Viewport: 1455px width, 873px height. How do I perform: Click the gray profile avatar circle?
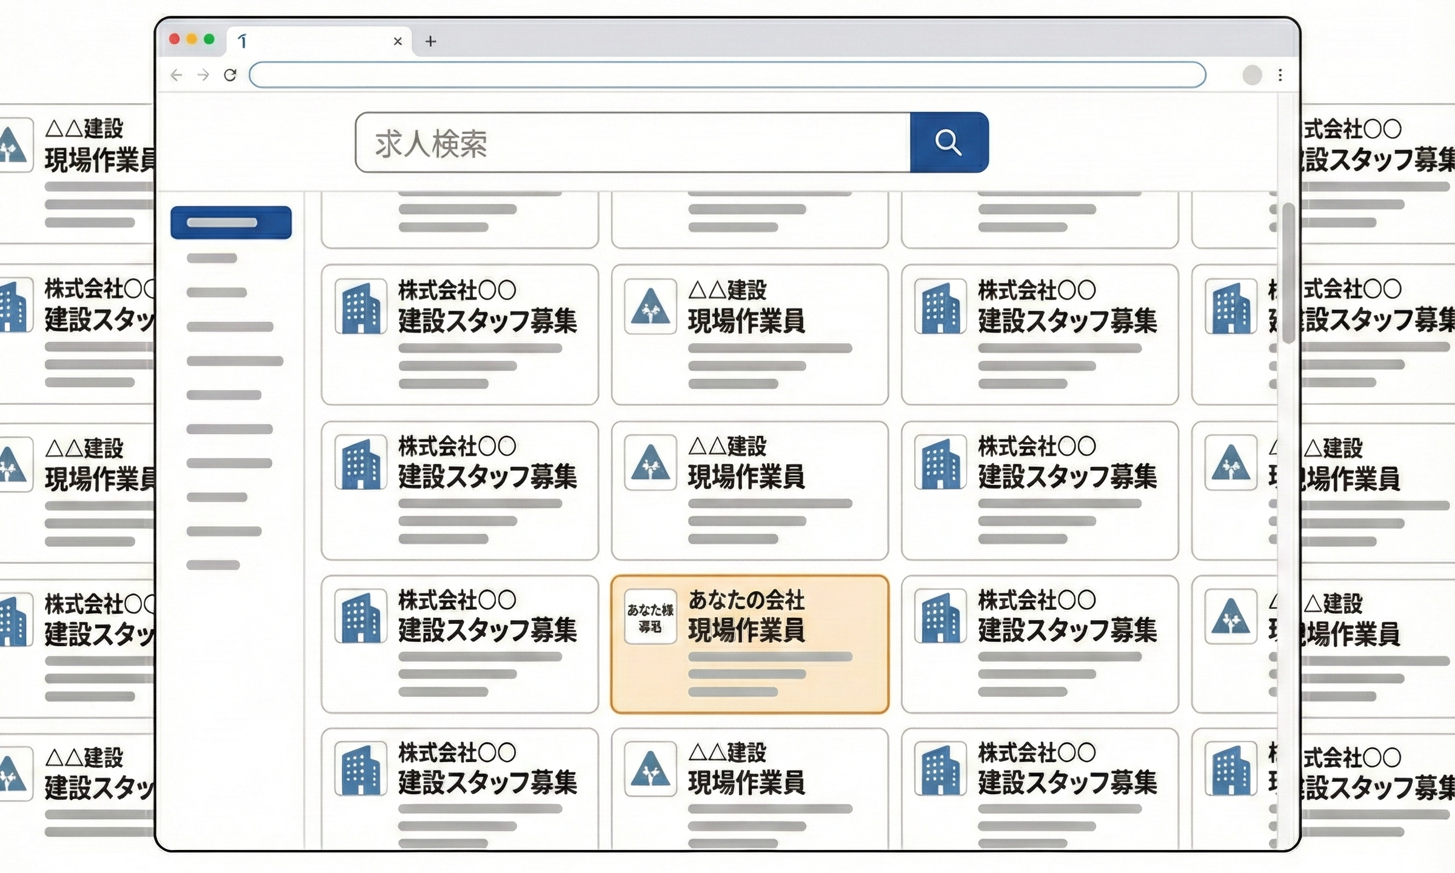pos(1252,75)
